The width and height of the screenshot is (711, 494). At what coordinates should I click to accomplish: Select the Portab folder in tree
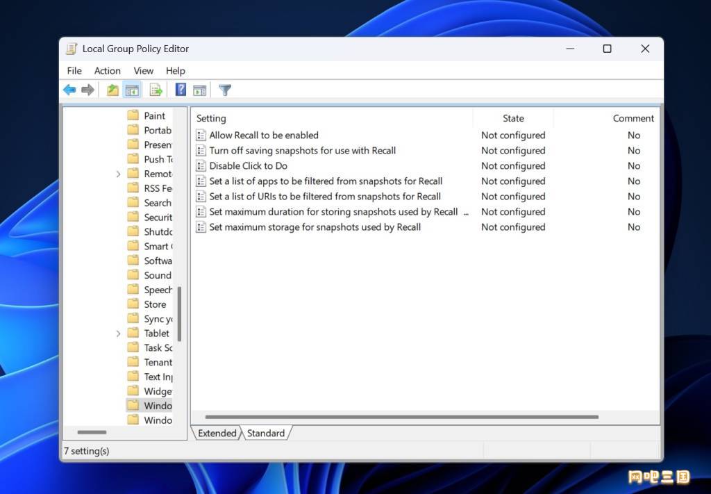[x=158, y=130]
